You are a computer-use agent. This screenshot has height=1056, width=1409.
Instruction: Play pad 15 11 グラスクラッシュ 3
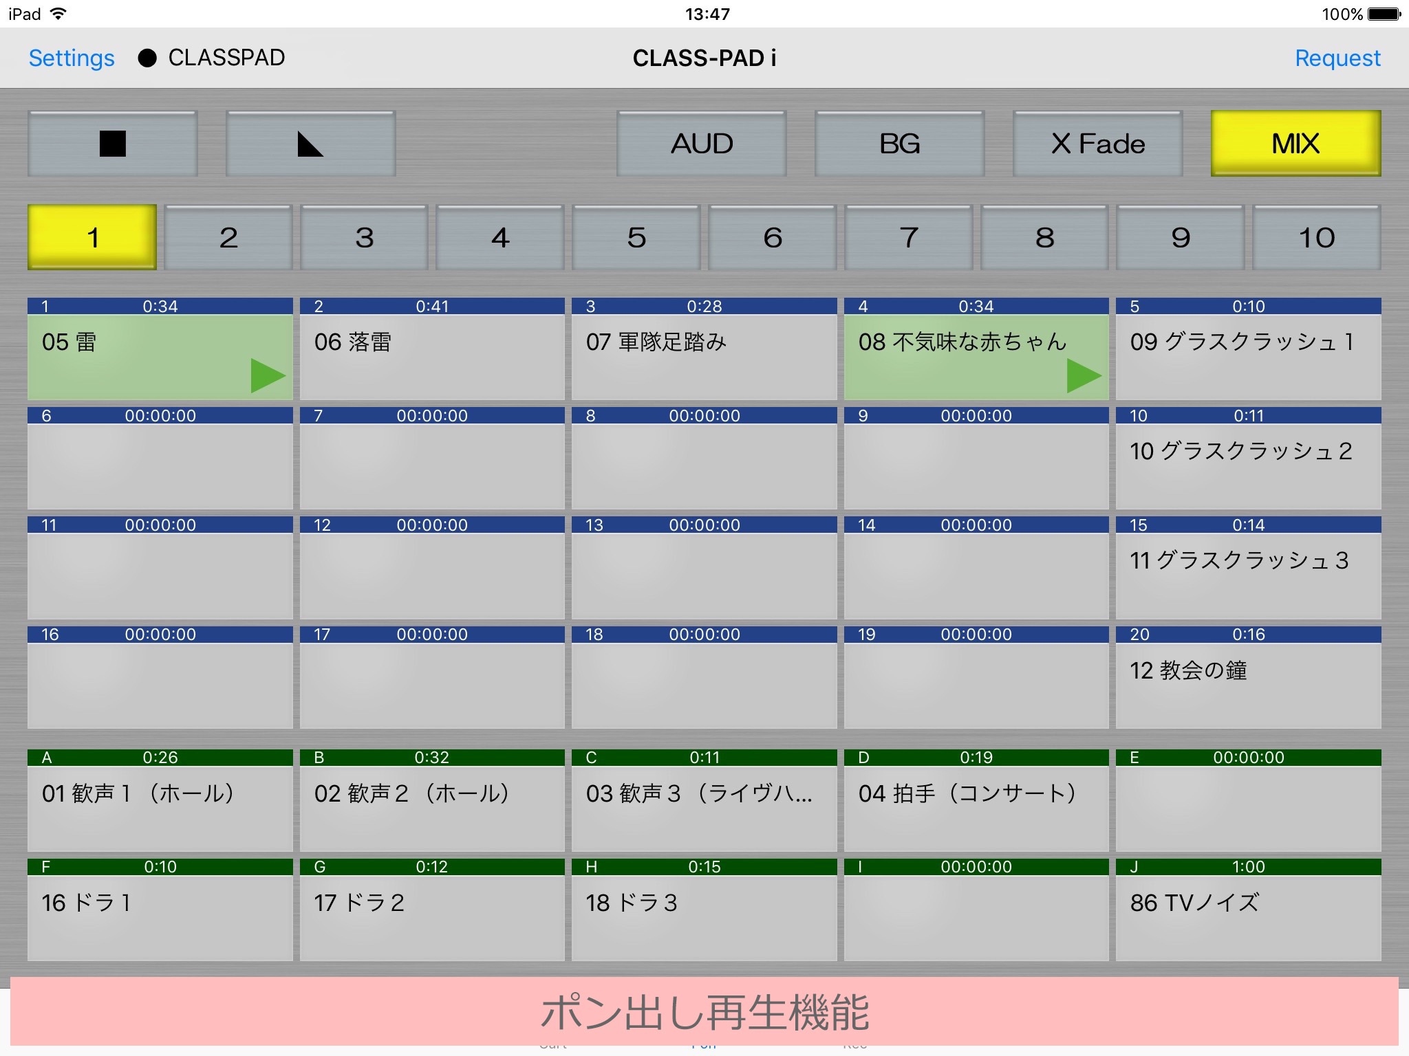(x=1249, y=567)
